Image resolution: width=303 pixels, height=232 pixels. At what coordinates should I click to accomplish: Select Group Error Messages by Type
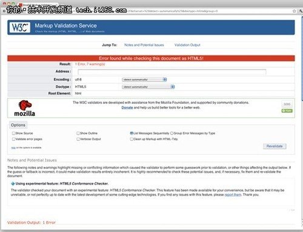tap(171, 133)
